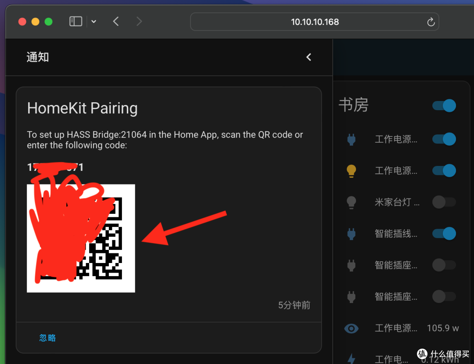Dismiss the notification via 忽略
Viewport: 474px width, 364px height.
point(47,338)
